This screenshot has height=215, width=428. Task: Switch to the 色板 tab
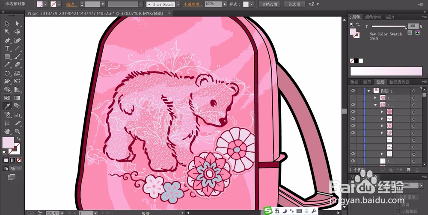point(354,82)
